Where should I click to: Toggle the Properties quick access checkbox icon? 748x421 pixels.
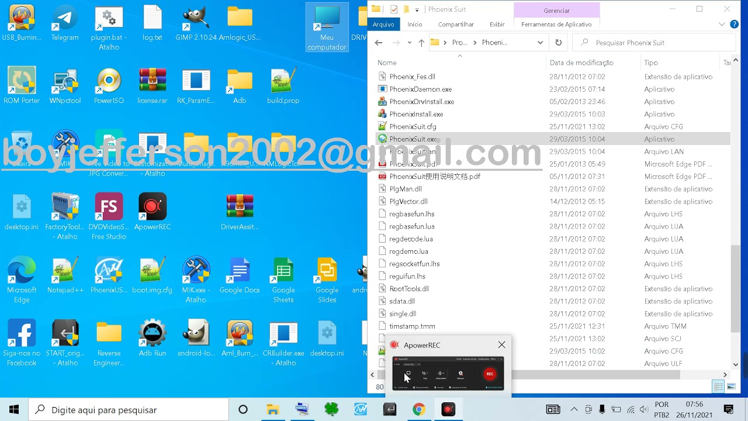tap(394, 9)
